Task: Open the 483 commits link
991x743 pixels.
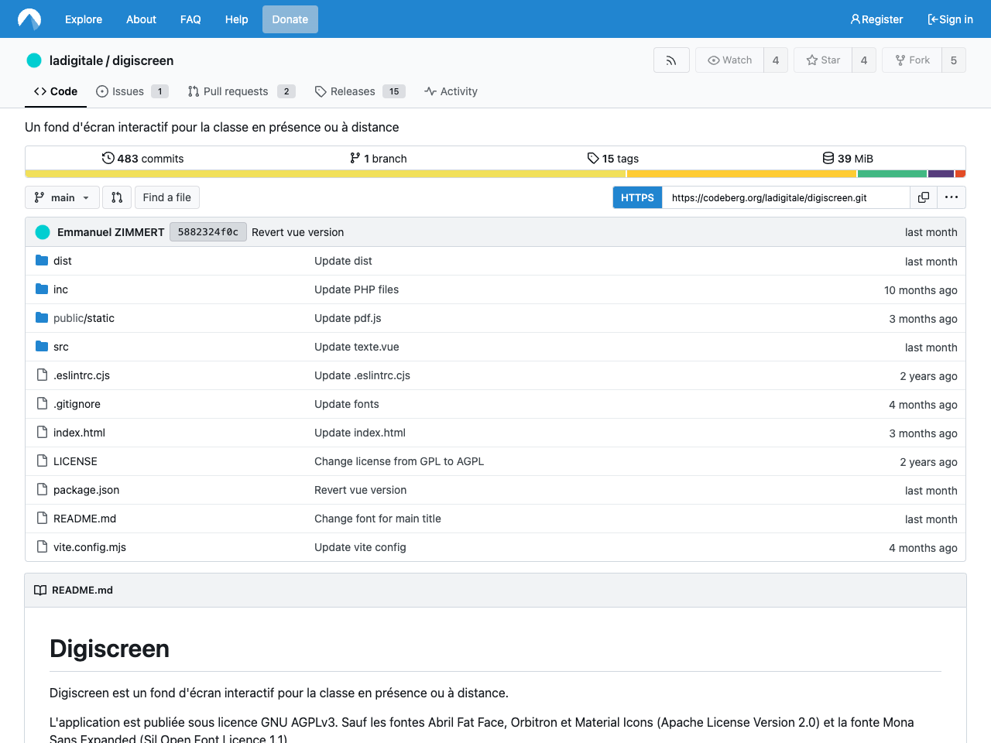Action: pos(143,158)
